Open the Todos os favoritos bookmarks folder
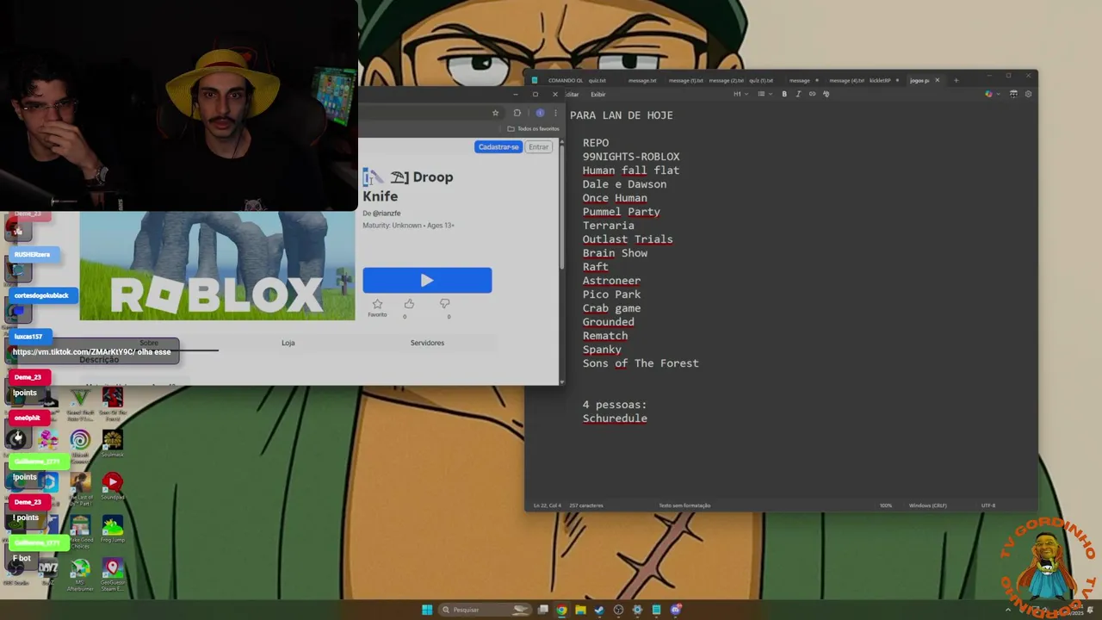1102x620 pixels. (533, 129)
